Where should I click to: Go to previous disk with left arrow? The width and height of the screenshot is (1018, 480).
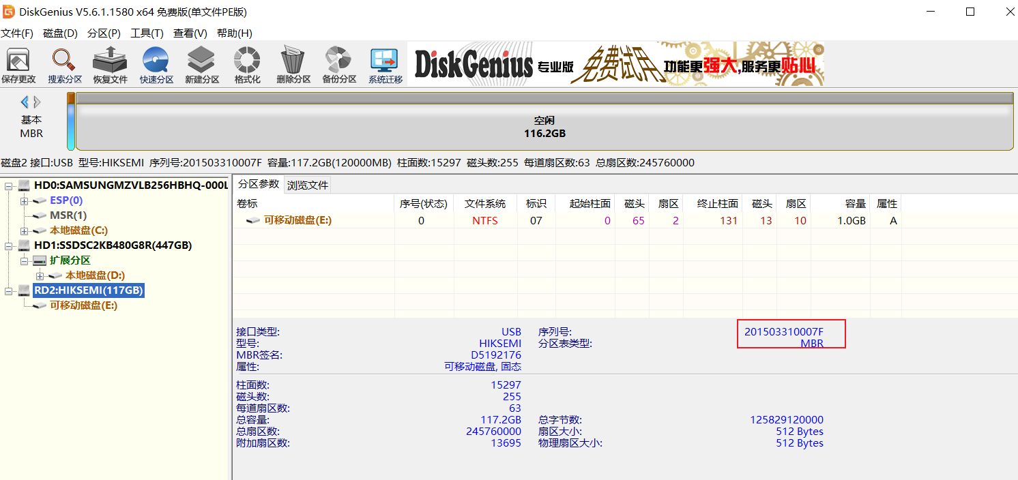25,102
